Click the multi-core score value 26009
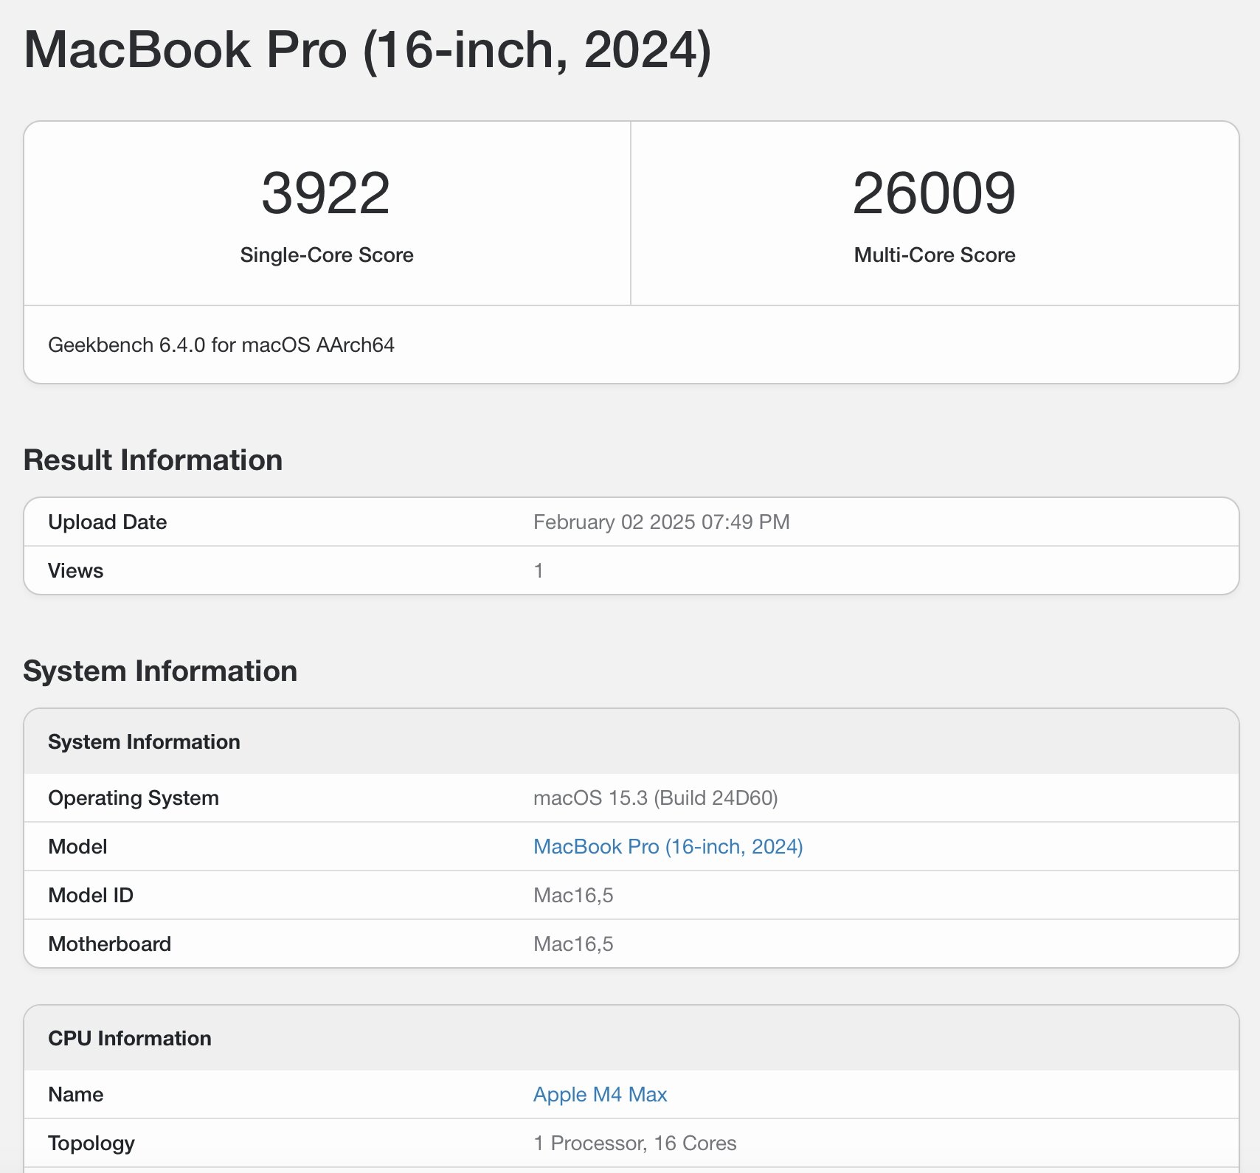Viewport: 1260px width, 1173px height. pos(934,193)
